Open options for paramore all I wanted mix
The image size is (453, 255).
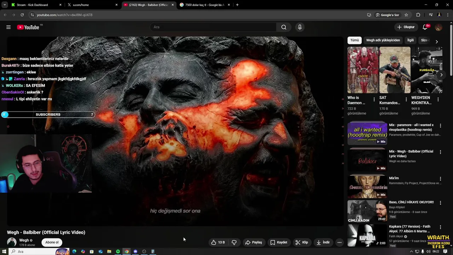tap(440, 126)
